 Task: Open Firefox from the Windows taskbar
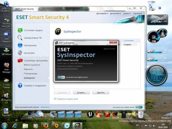click(46, 126)
